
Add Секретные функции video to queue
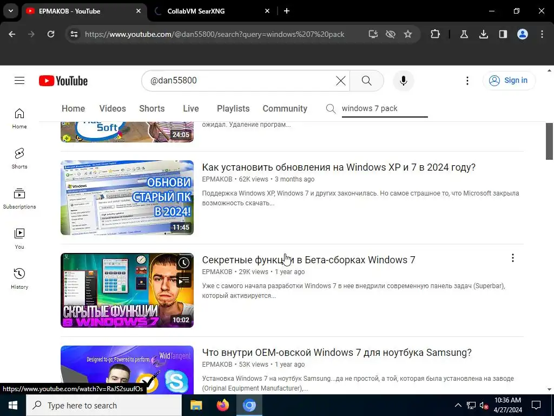click(184, 281)
